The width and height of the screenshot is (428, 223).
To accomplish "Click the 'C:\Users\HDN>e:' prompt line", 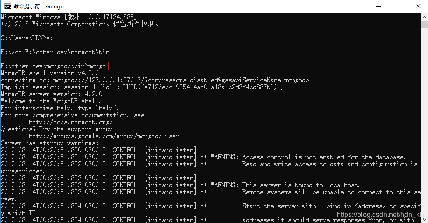I will click(27, 38).
